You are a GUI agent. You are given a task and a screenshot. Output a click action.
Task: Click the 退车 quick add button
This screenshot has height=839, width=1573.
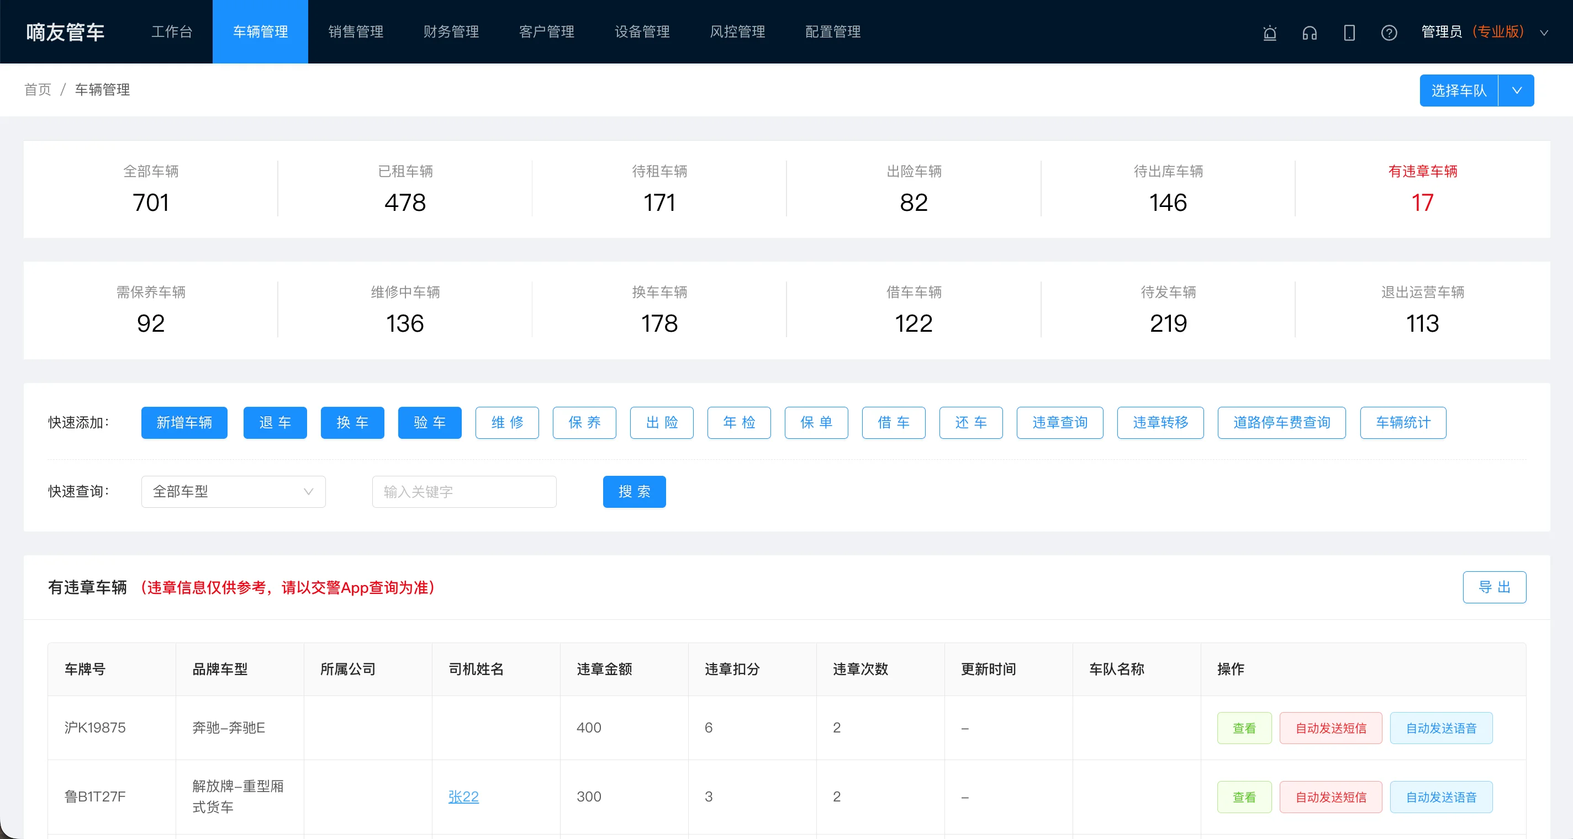point(275,422)
